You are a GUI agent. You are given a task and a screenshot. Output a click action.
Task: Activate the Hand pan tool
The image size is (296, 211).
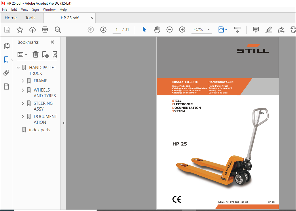pyautogui.click(x=157, y=30)
